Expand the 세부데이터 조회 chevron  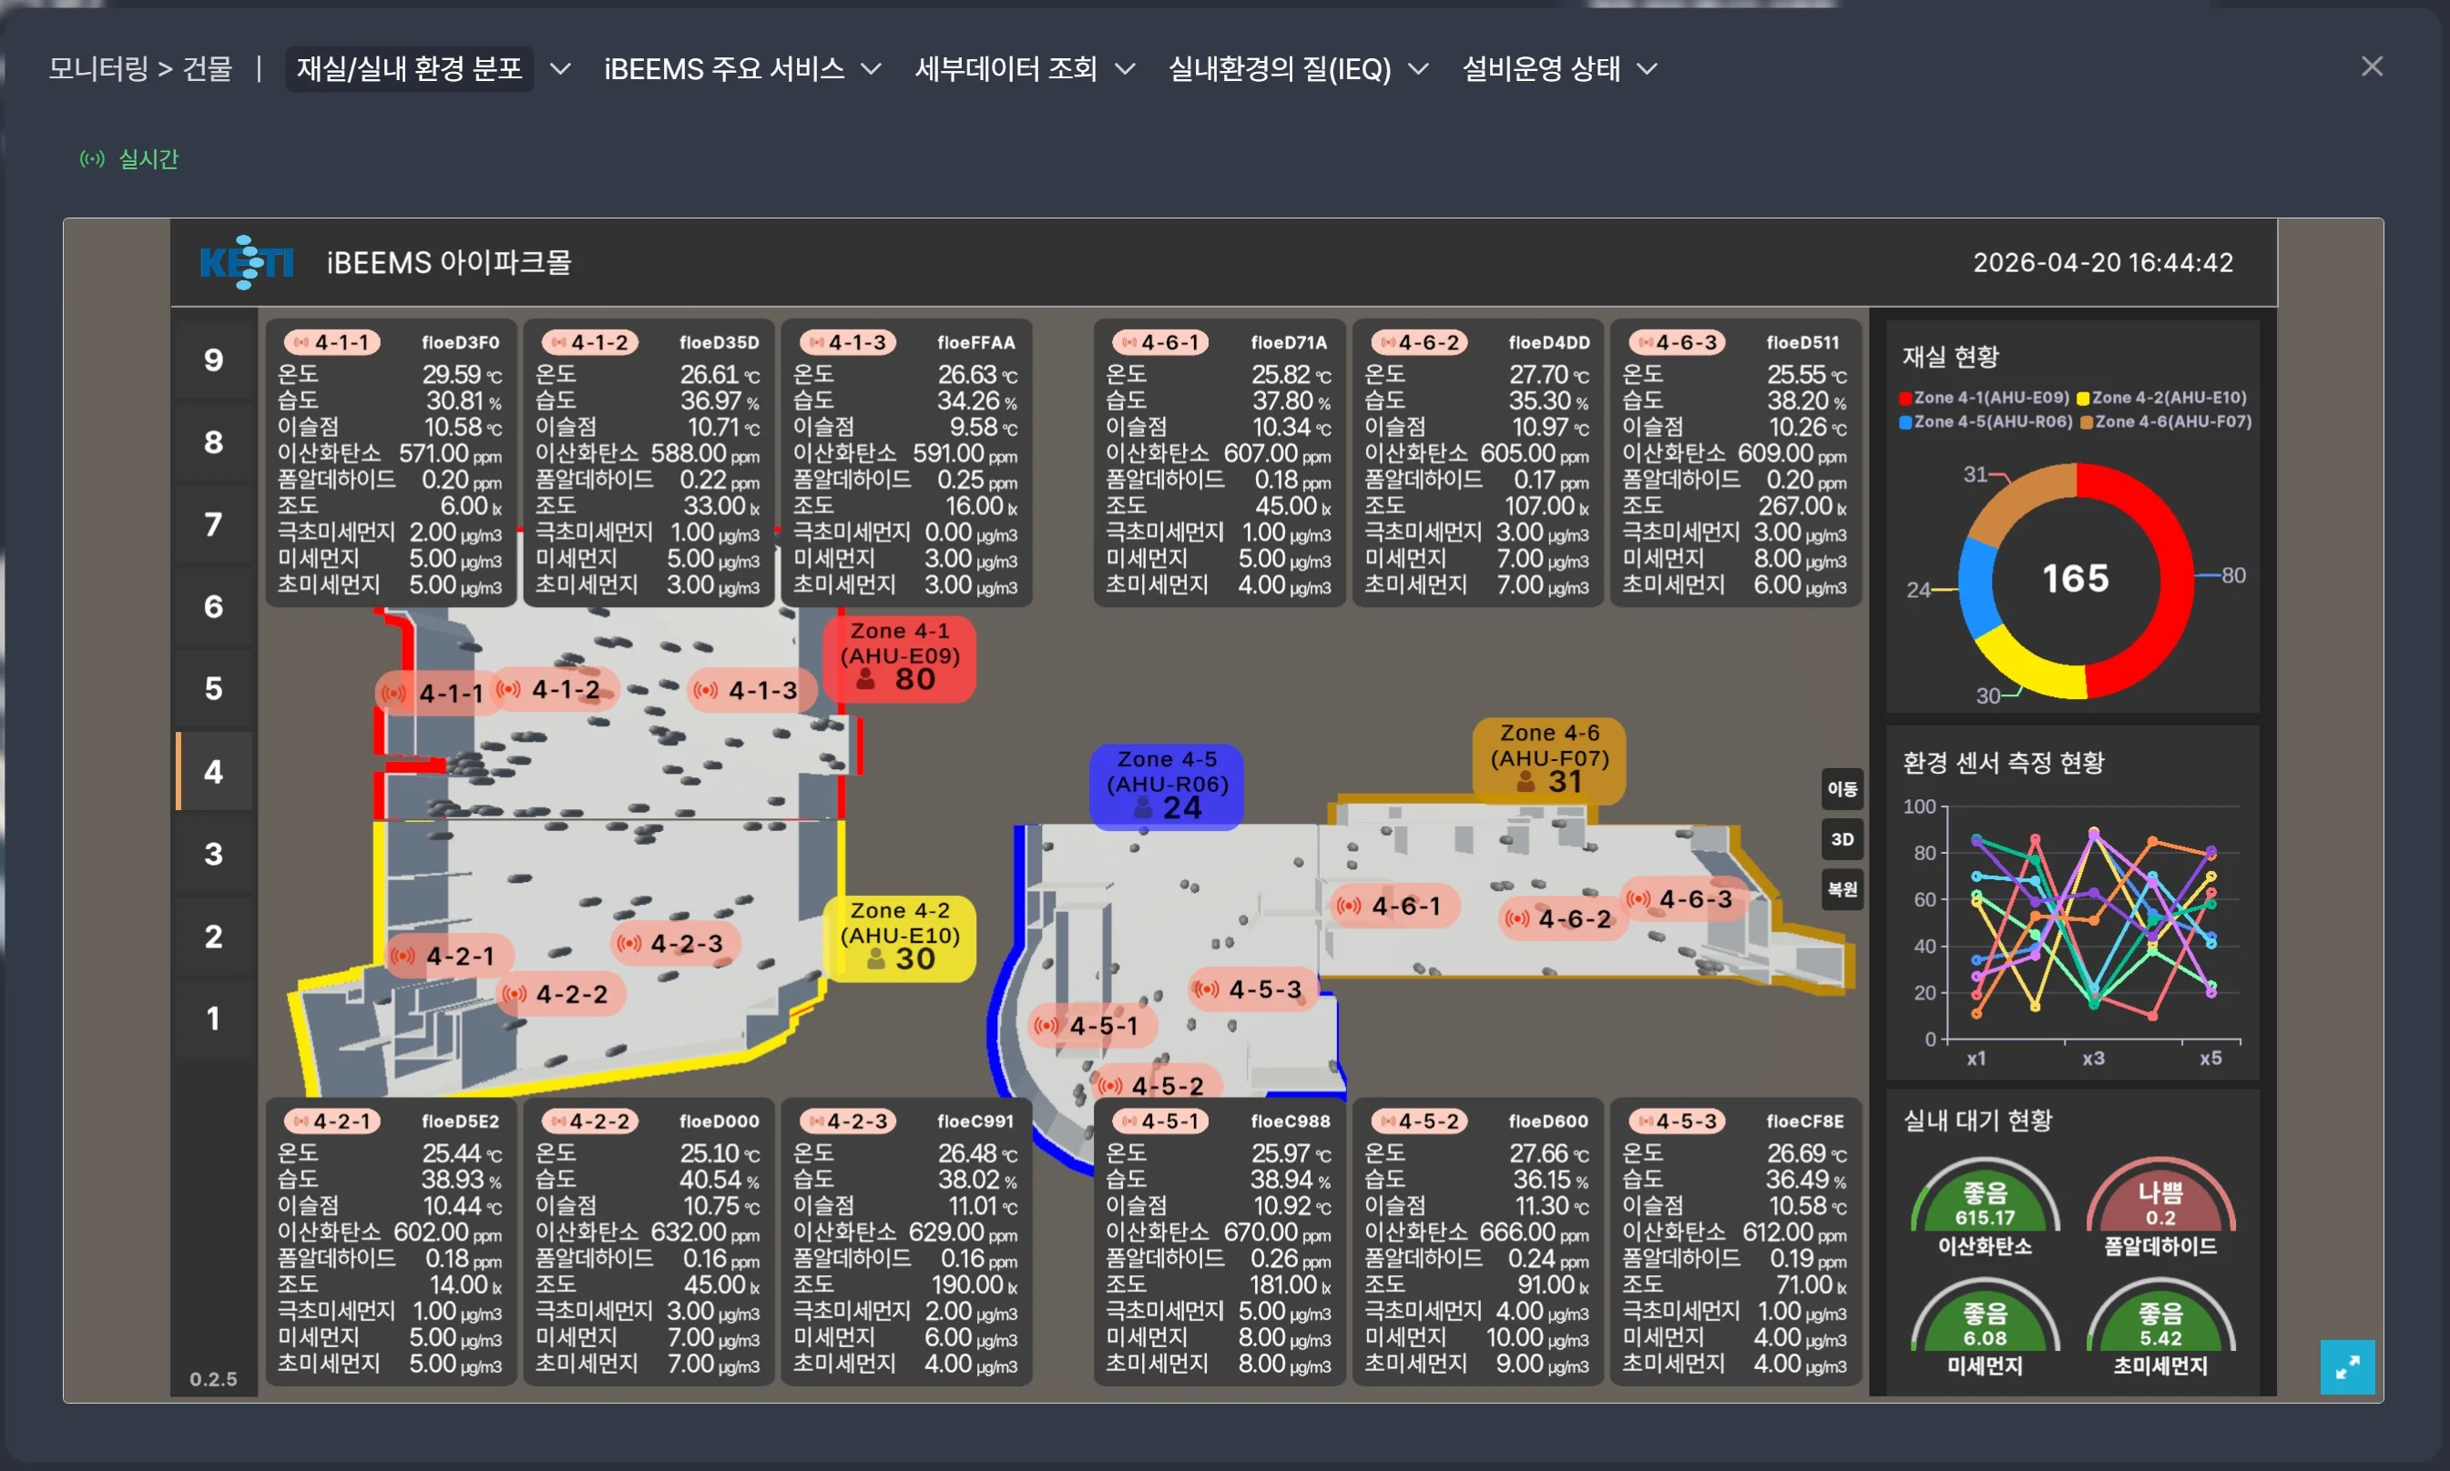pos(1125,68)
